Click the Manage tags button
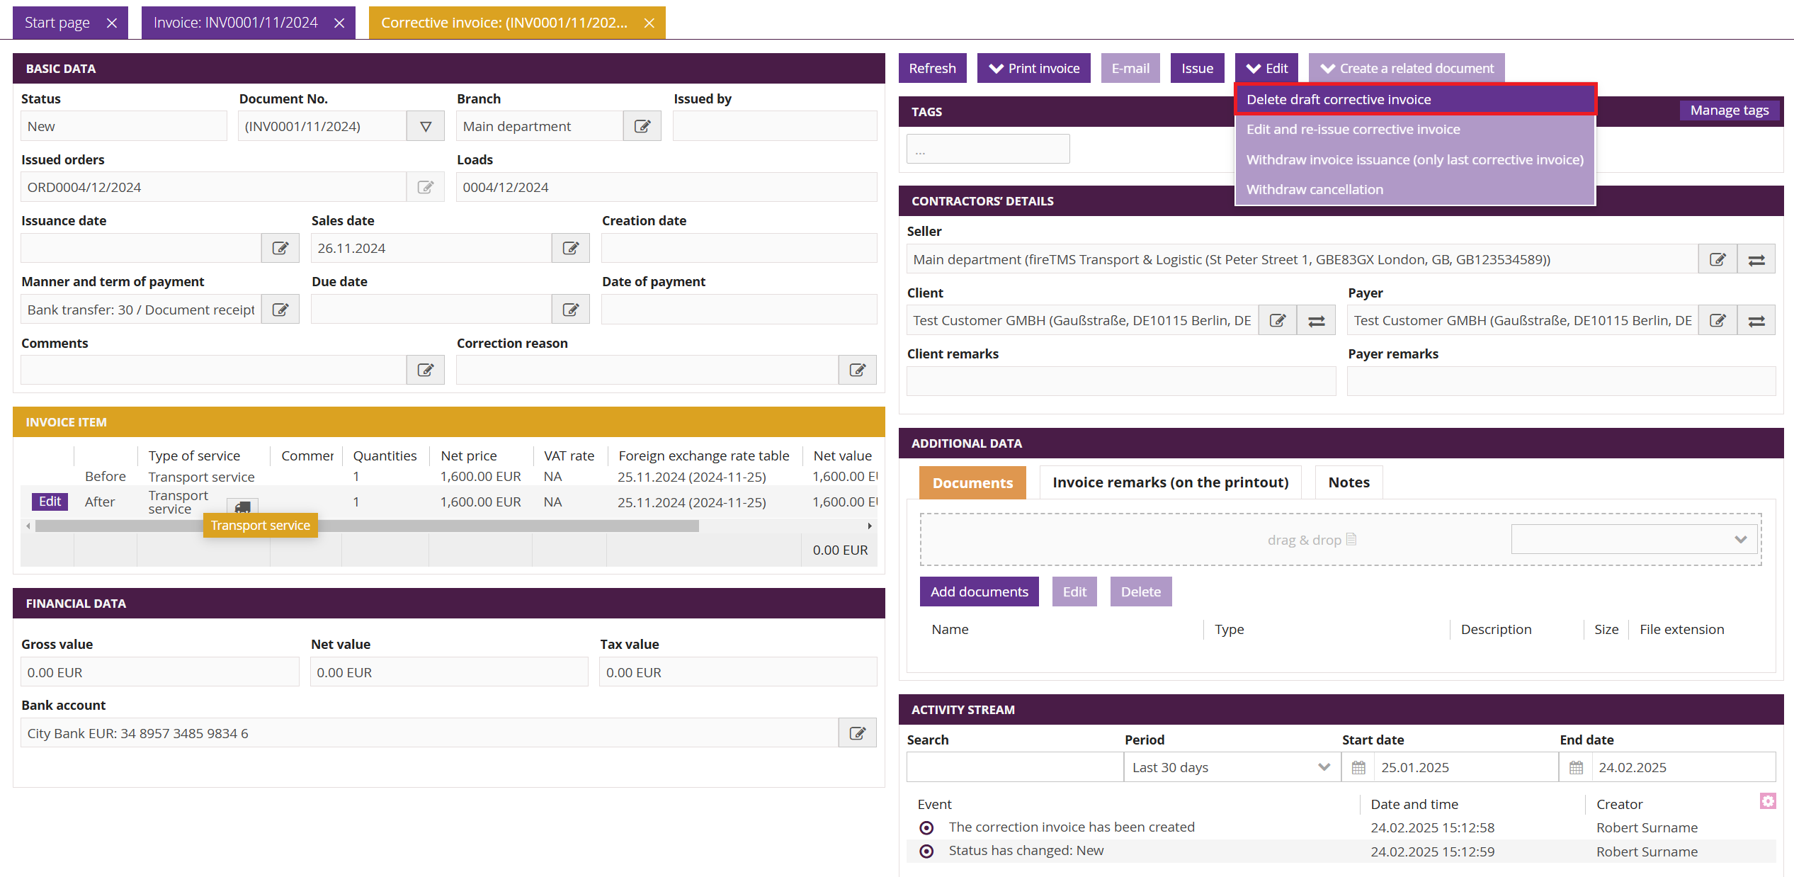The width and height of the screenshot is (1794, 877). pyautogui.click(x=1729, y=110)
